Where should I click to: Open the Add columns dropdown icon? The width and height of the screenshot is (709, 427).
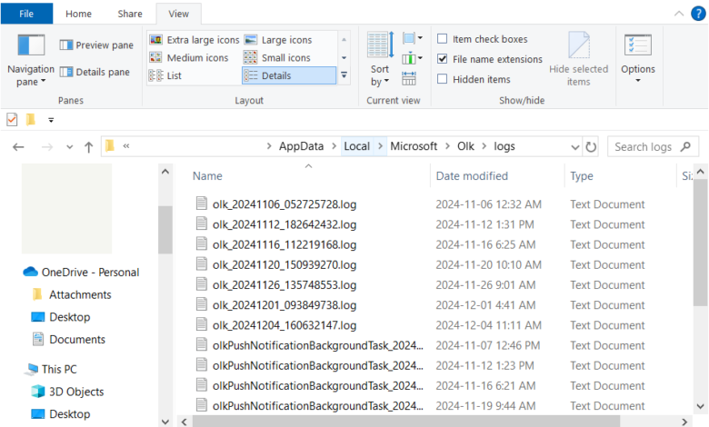(413, 58)
